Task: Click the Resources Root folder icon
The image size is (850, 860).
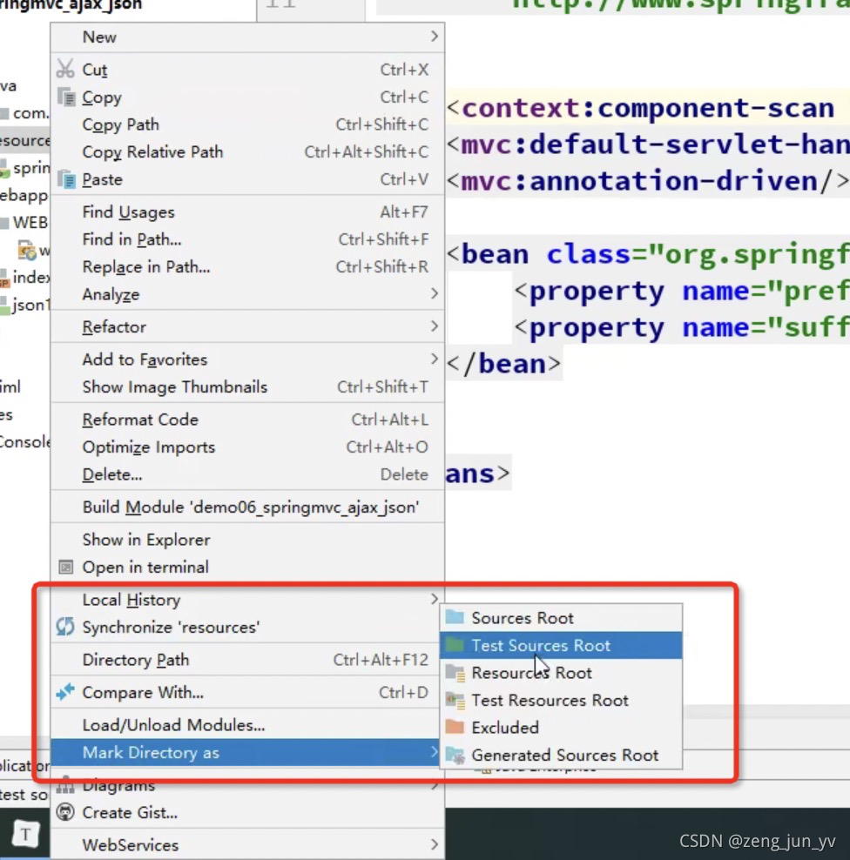Action: click(x=455, y=673)
